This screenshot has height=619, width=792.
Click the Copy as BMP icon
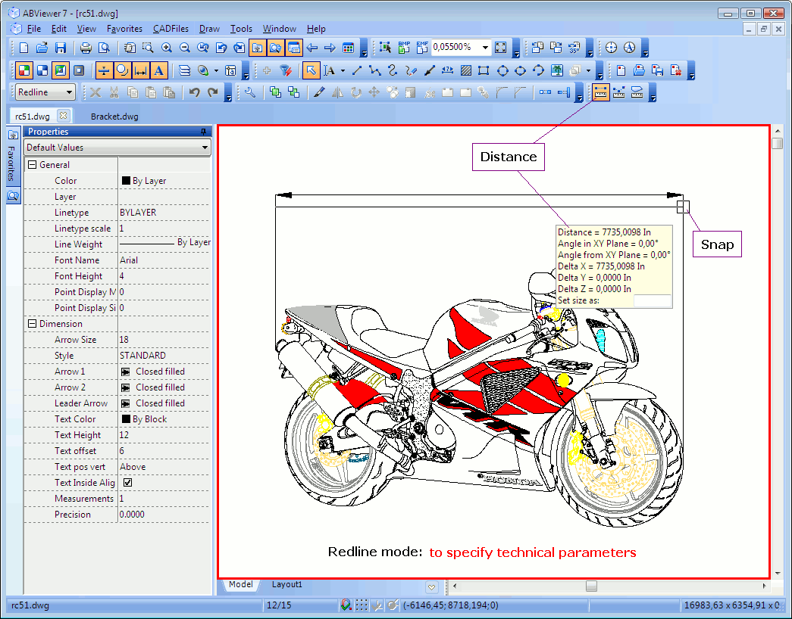click(404, 48)
